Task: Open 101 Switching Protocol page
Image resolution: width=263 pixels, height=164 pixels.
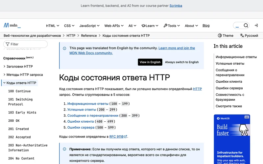Action: click(20, 102)
